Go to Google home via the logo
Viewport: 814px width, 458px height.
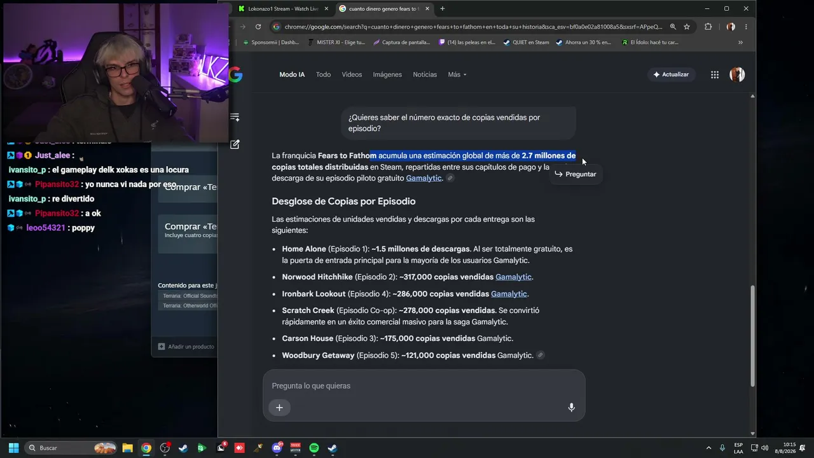click(x=236, y=74)
